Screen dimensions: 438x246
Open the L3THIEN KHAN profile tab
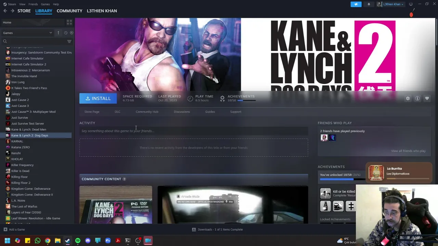pyautogui.click(x=102, y=11)
